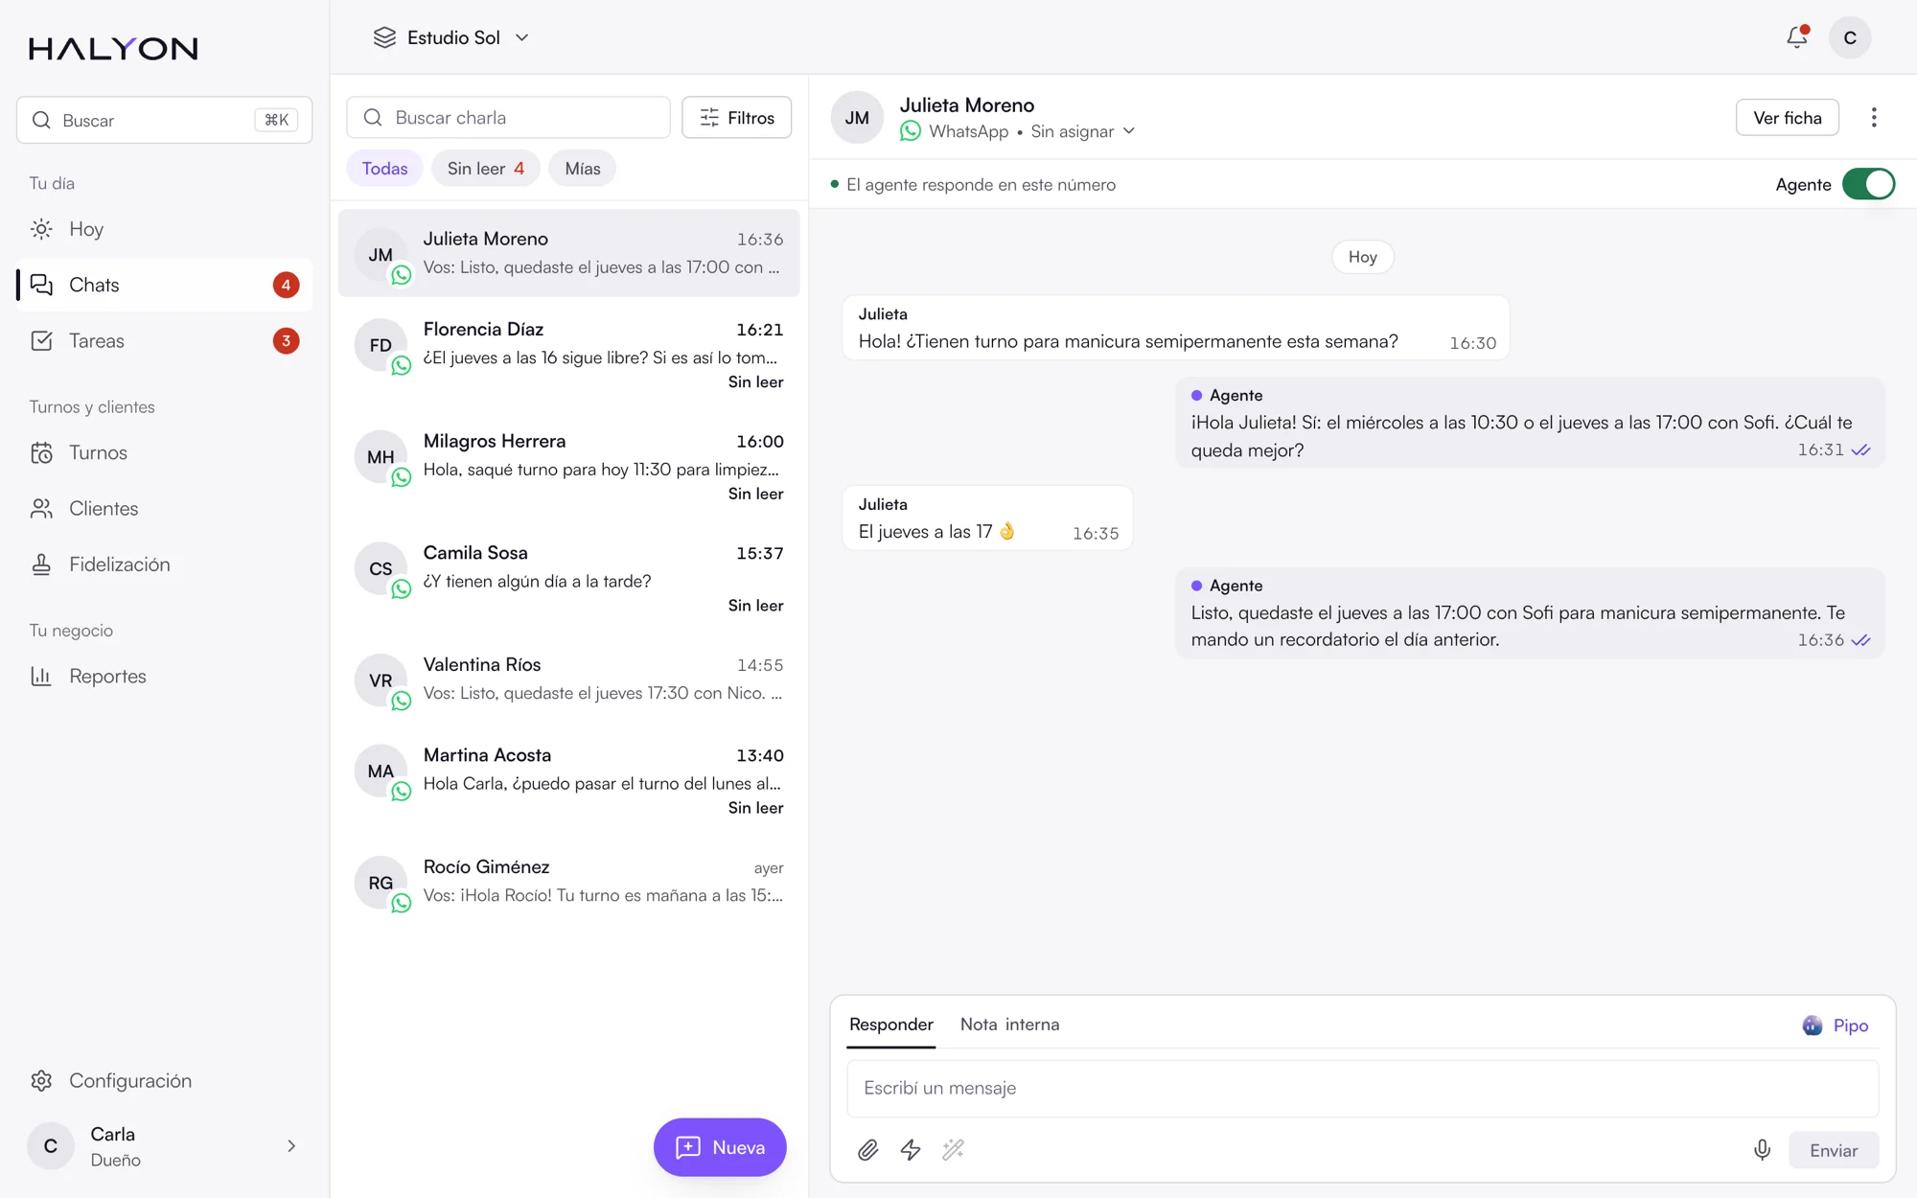
Task: Open Fidelización section
Action: coord(164,564)
